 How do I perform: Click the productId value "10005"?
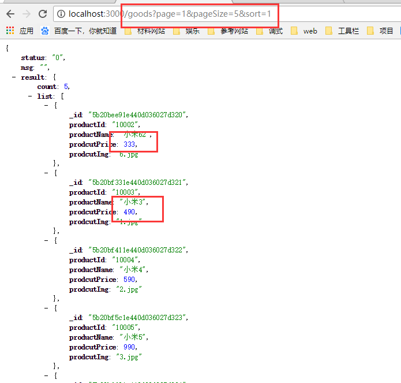125,328
